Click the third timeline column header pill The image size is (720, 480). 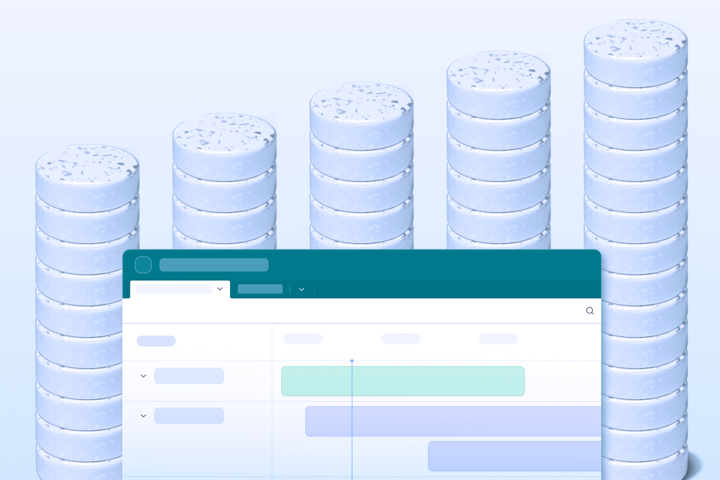pyautogui.click(x=498, y=338)
